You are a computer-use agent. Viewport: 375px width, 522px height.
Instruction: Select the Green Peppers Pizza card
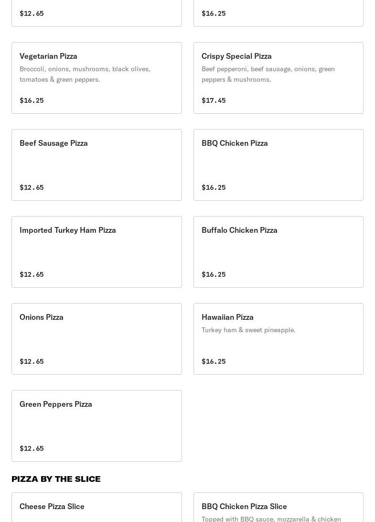[96, 426]
